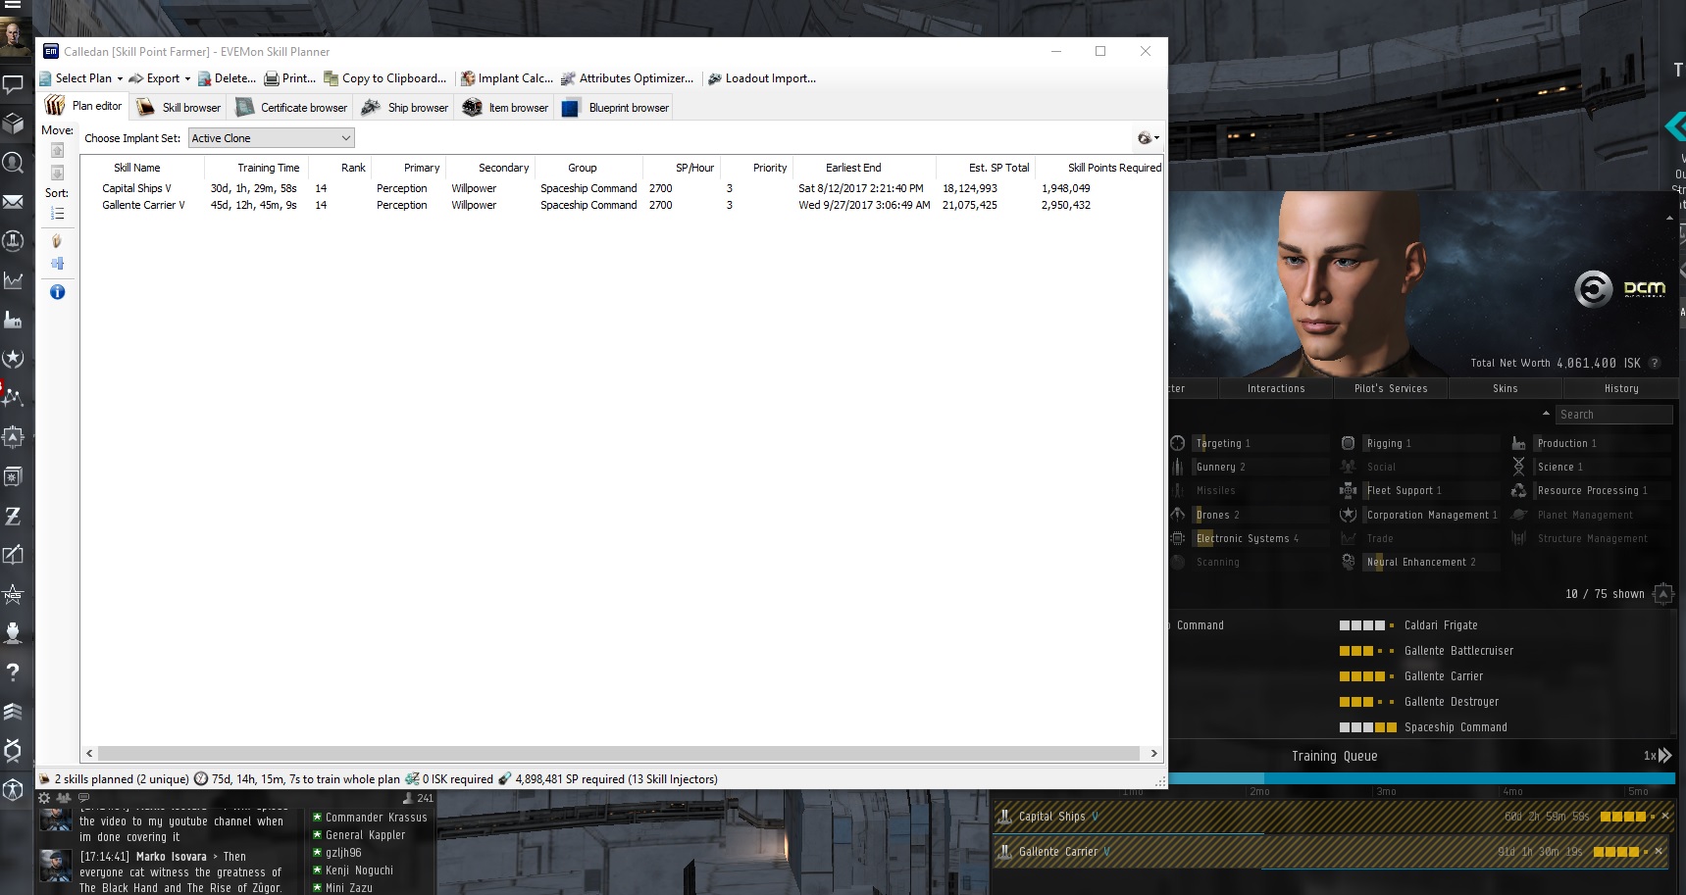Open the chat channels speech-bubble icon
Screen dimensions: 1686x895
coord(13,85)
